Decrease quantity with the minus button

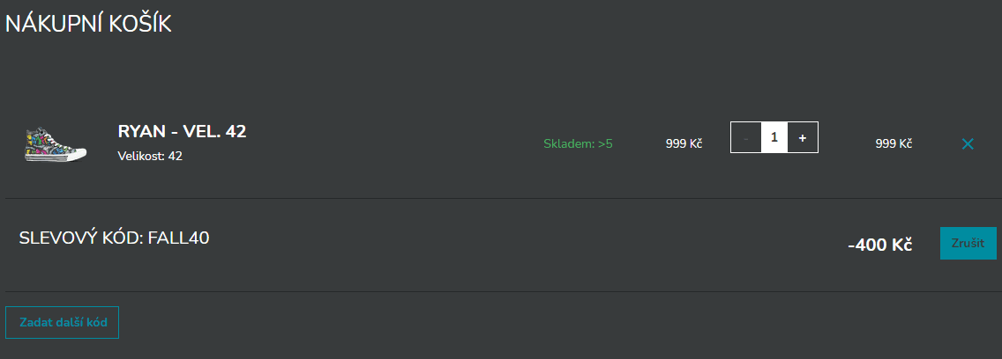[x=745, y=137]
